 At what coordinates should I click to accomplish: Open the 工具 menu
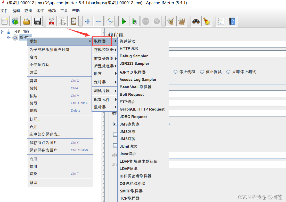coord(64,11)
